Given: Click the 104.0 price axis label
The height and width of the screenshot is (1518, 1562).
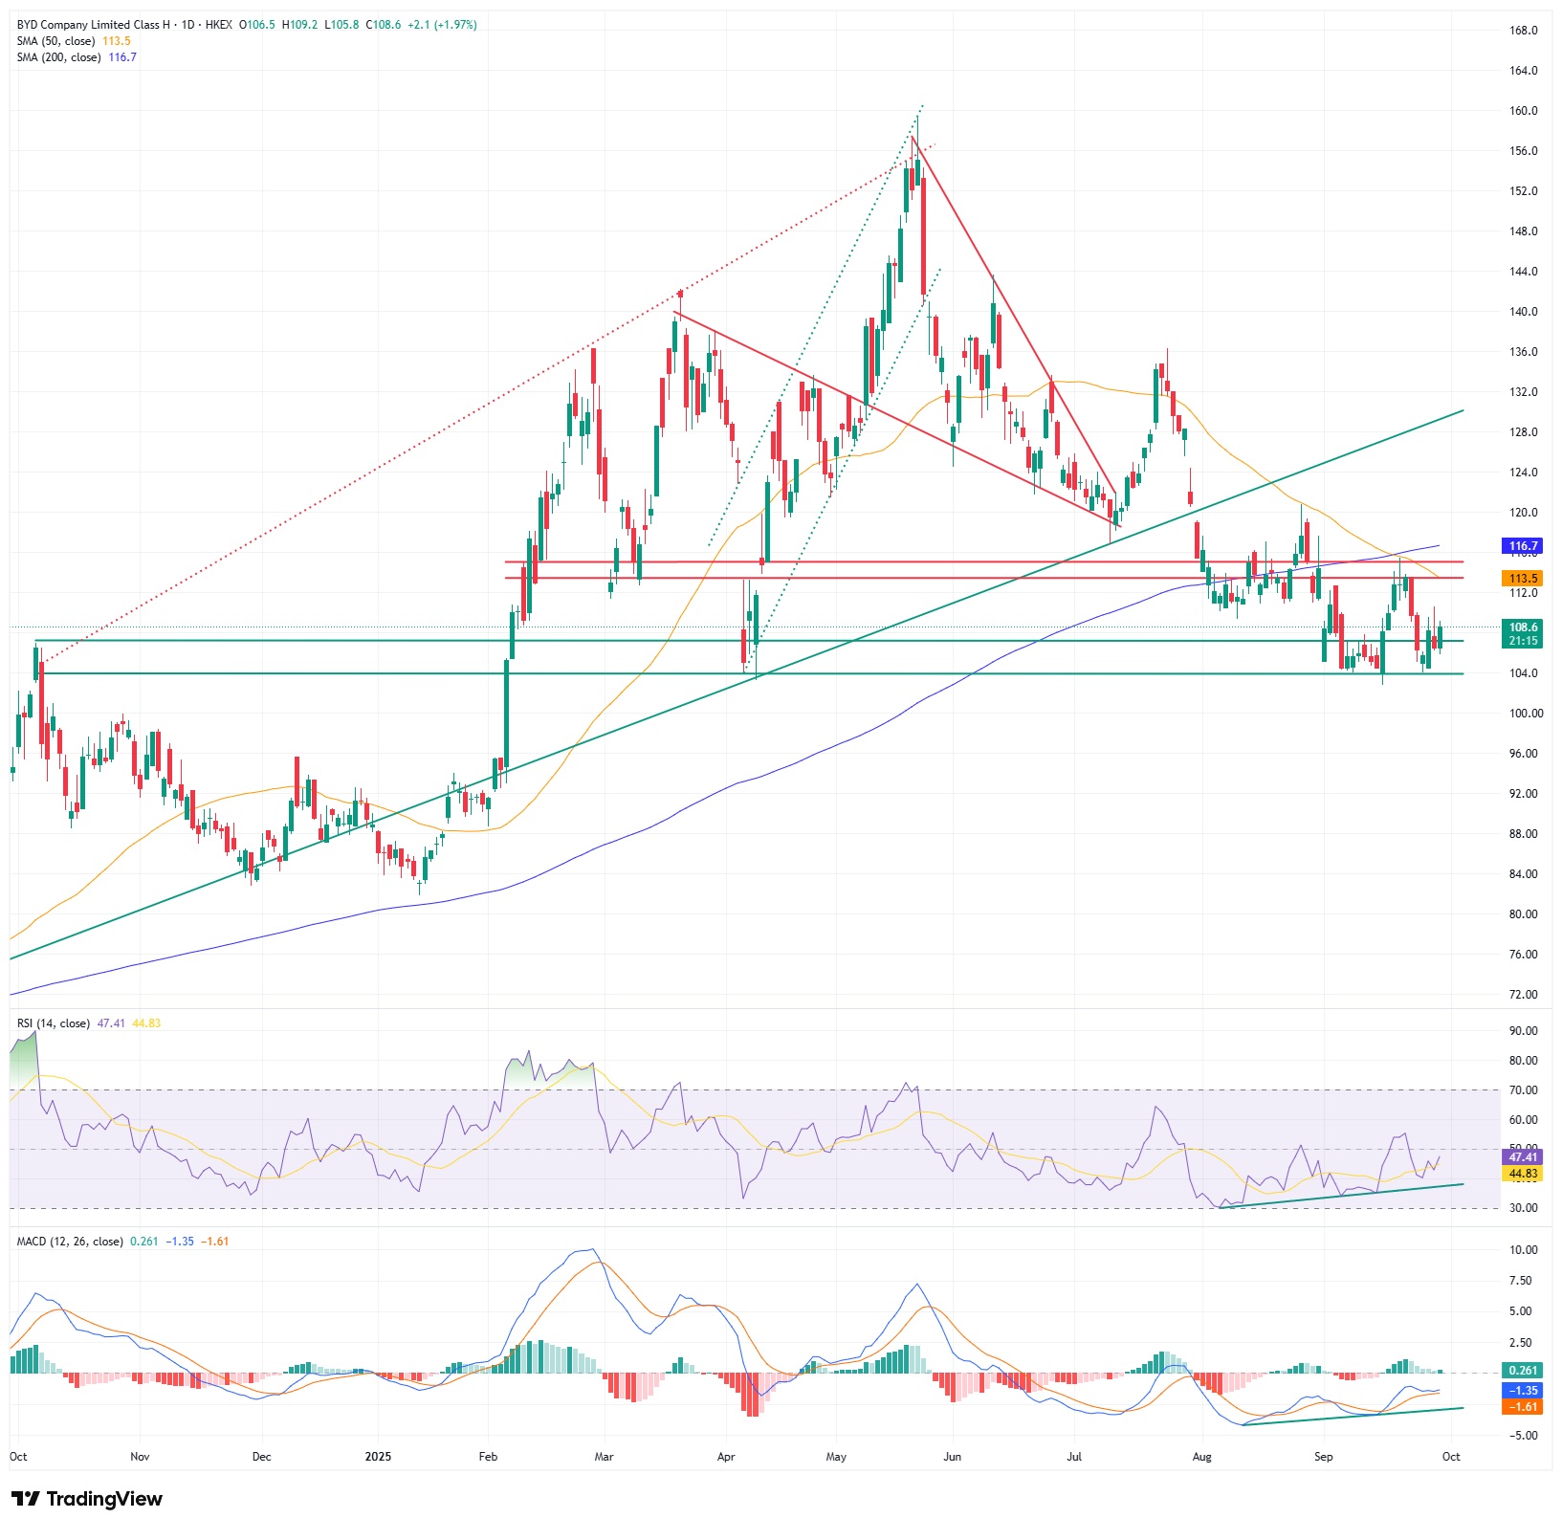Looking at the screenshot, I should [1524, 673].
